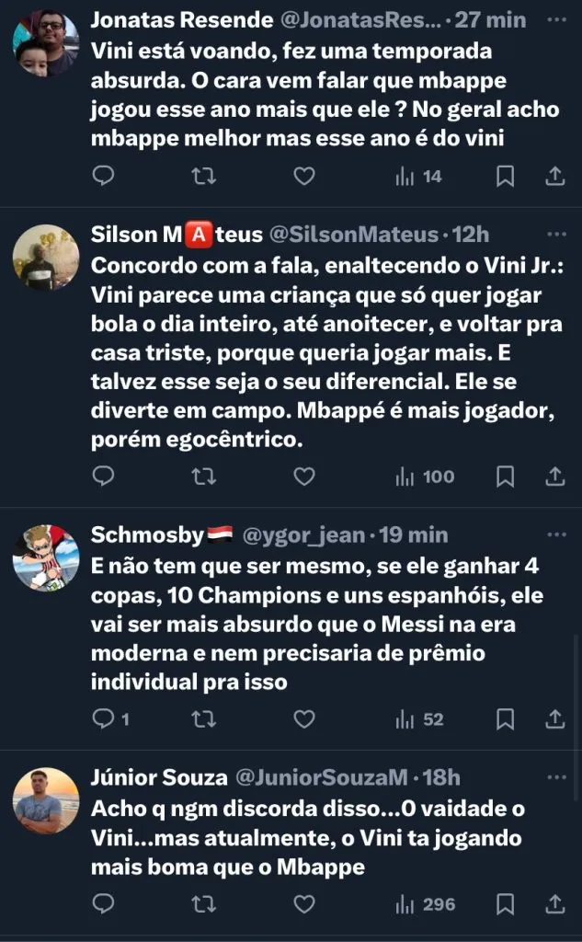Retweet Jonatas Resende's post

tap(204, 176)
